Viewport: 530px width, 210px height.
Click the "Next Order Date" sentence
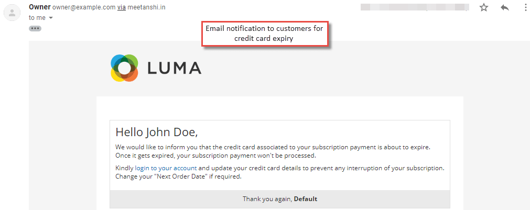tap(178, 176)
